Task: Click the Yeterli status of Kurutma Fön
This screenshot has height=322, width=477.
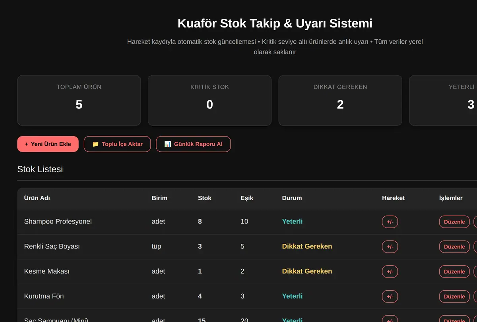Action: tap(292, 296)
